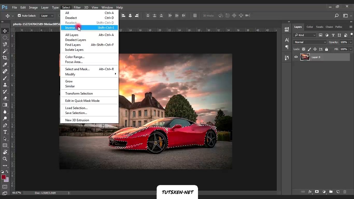Add a layer style with fx button

pos(310,192)
